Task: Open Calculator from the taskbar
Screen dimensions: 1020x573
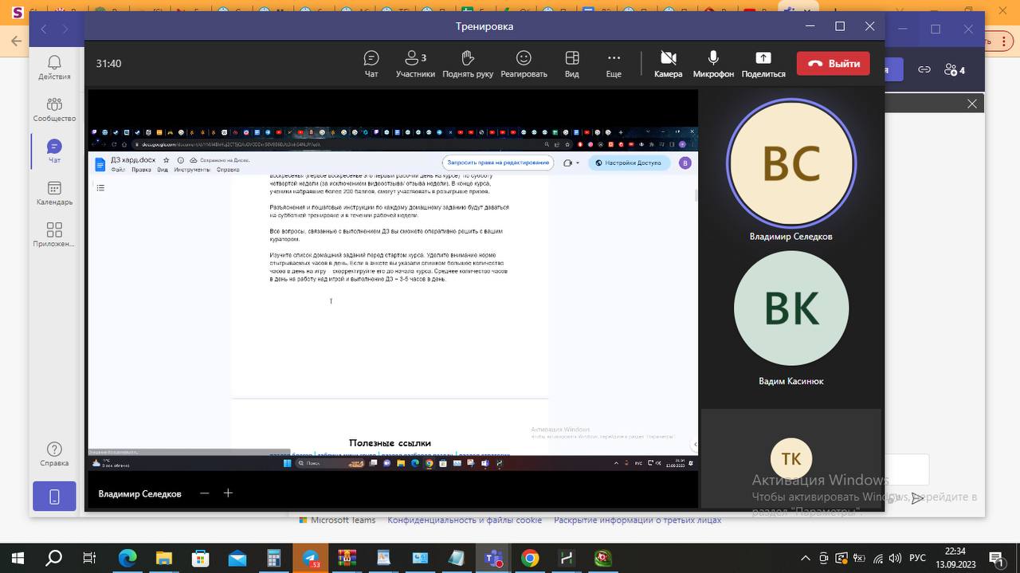Action: tap(273, 558)
